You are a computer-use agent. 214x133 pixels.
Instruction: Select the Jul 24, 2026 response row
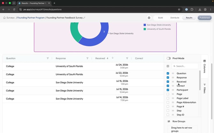83,66
